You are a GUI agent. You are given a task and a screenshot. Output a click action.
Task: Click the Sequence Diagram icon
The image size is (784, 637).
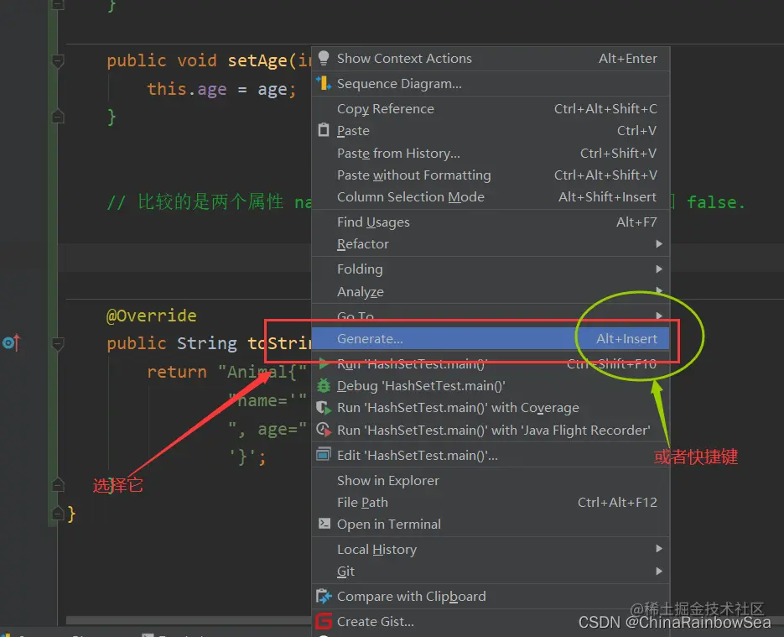pos(324,83)
